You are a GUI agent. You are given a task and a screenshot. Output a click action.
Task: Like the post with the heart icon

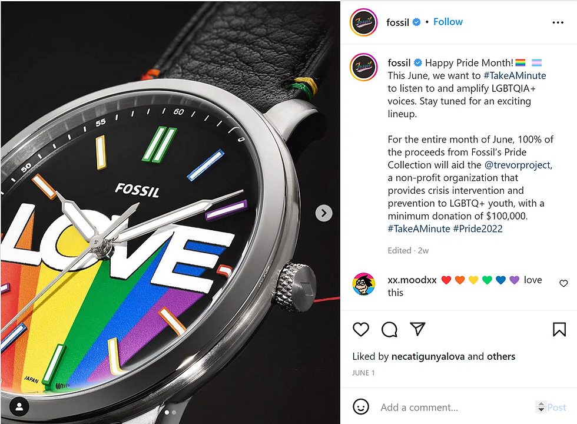[x=360, y=329]
